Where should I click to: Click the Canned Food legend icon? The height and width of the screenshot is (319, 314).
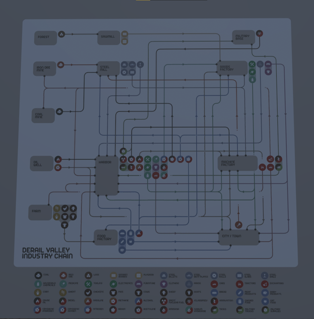click(x=240, y=301)
